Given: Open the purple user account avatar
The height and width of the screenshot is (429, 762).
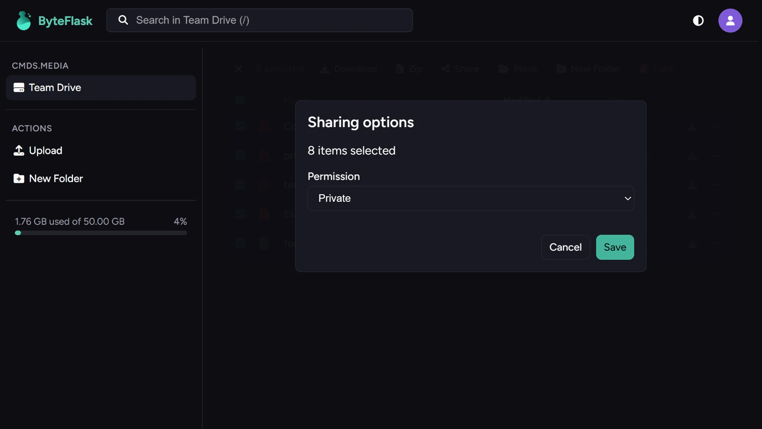Looking at the screenshot, I should point(730,21).
